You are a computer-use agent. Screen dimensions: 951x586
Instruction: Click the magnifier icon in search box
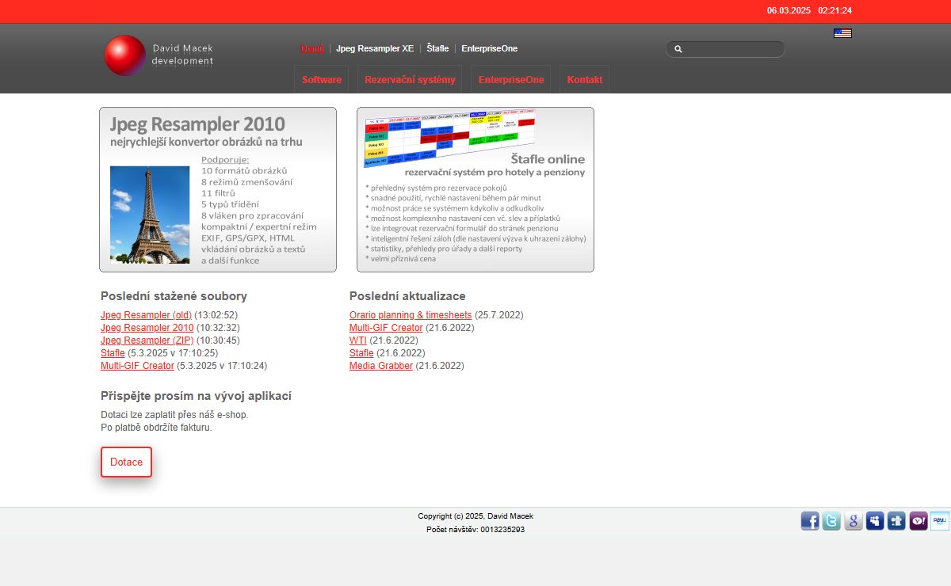678,49
